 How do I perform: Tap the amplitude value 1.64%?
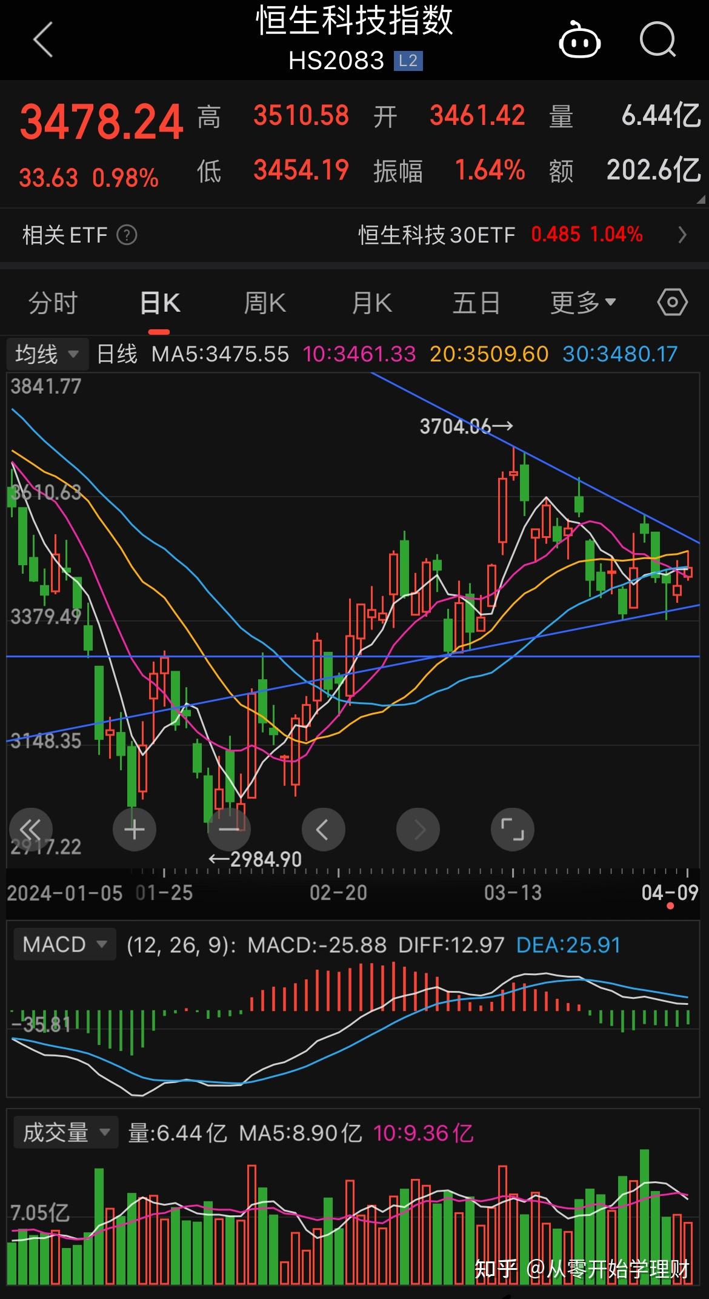[x=490, y=170]
